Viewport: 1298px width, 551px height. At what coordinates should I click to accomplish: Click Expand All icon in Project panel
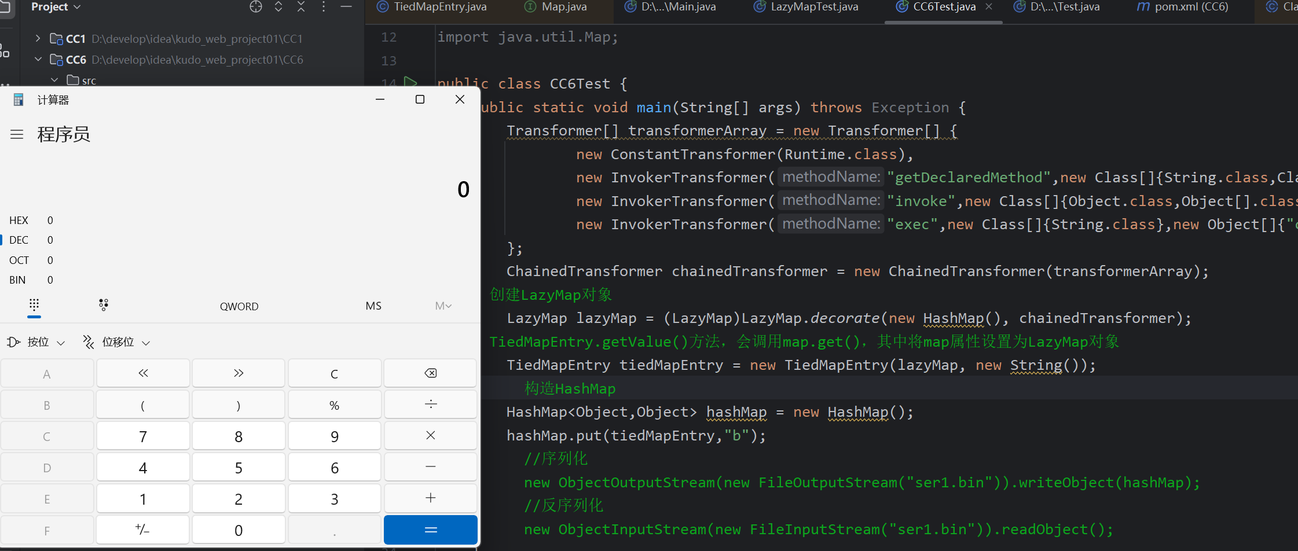point(278,7)
